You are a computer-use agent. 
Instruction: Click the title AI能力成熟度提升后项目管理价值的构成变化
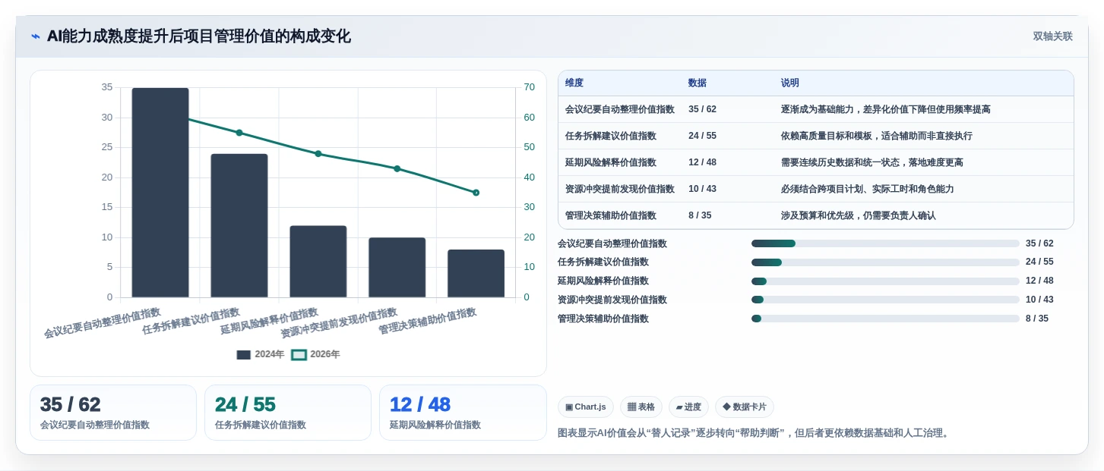pyautogui.click(x=199, y=36)
